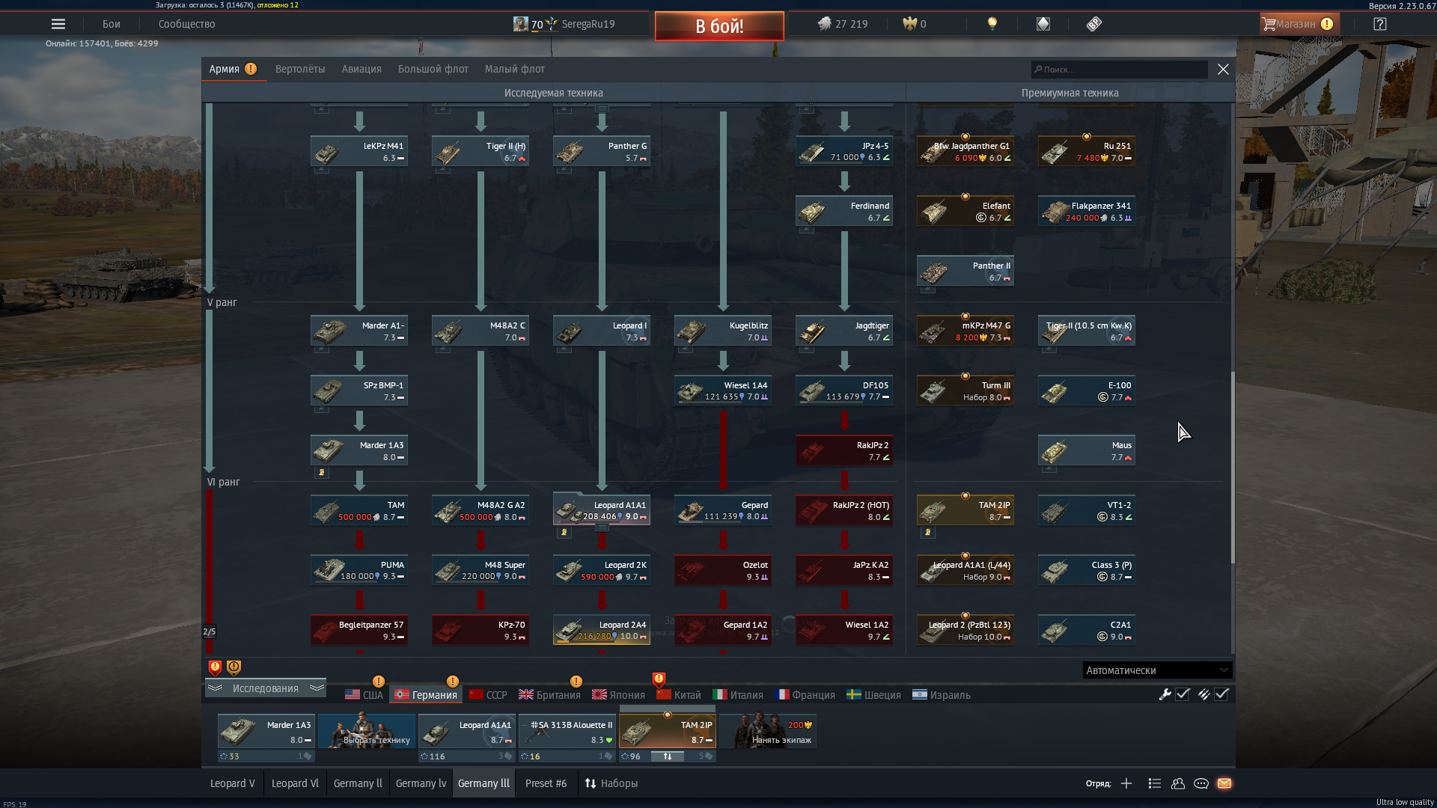Screen dimensions: 1437x808
Task: Select the Британия nation tab
Action: [x=549, y=695]
